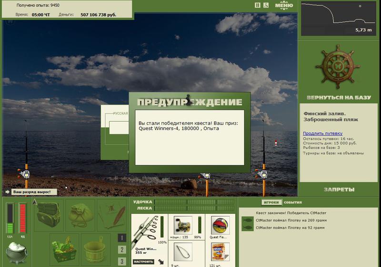
Task: Click the rod durability bar showing 100%
Action: (x=162, y=227)
